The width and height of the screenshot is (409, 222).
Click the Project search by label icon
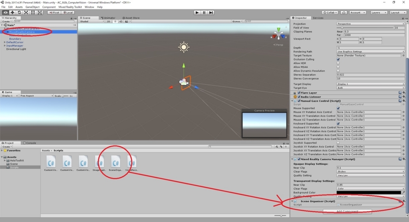[281, 147]
